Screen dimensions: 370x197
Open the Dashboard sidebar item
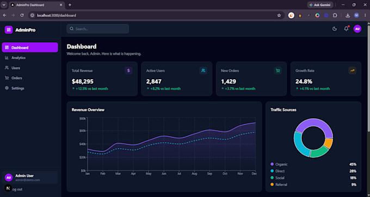point(30,47)
